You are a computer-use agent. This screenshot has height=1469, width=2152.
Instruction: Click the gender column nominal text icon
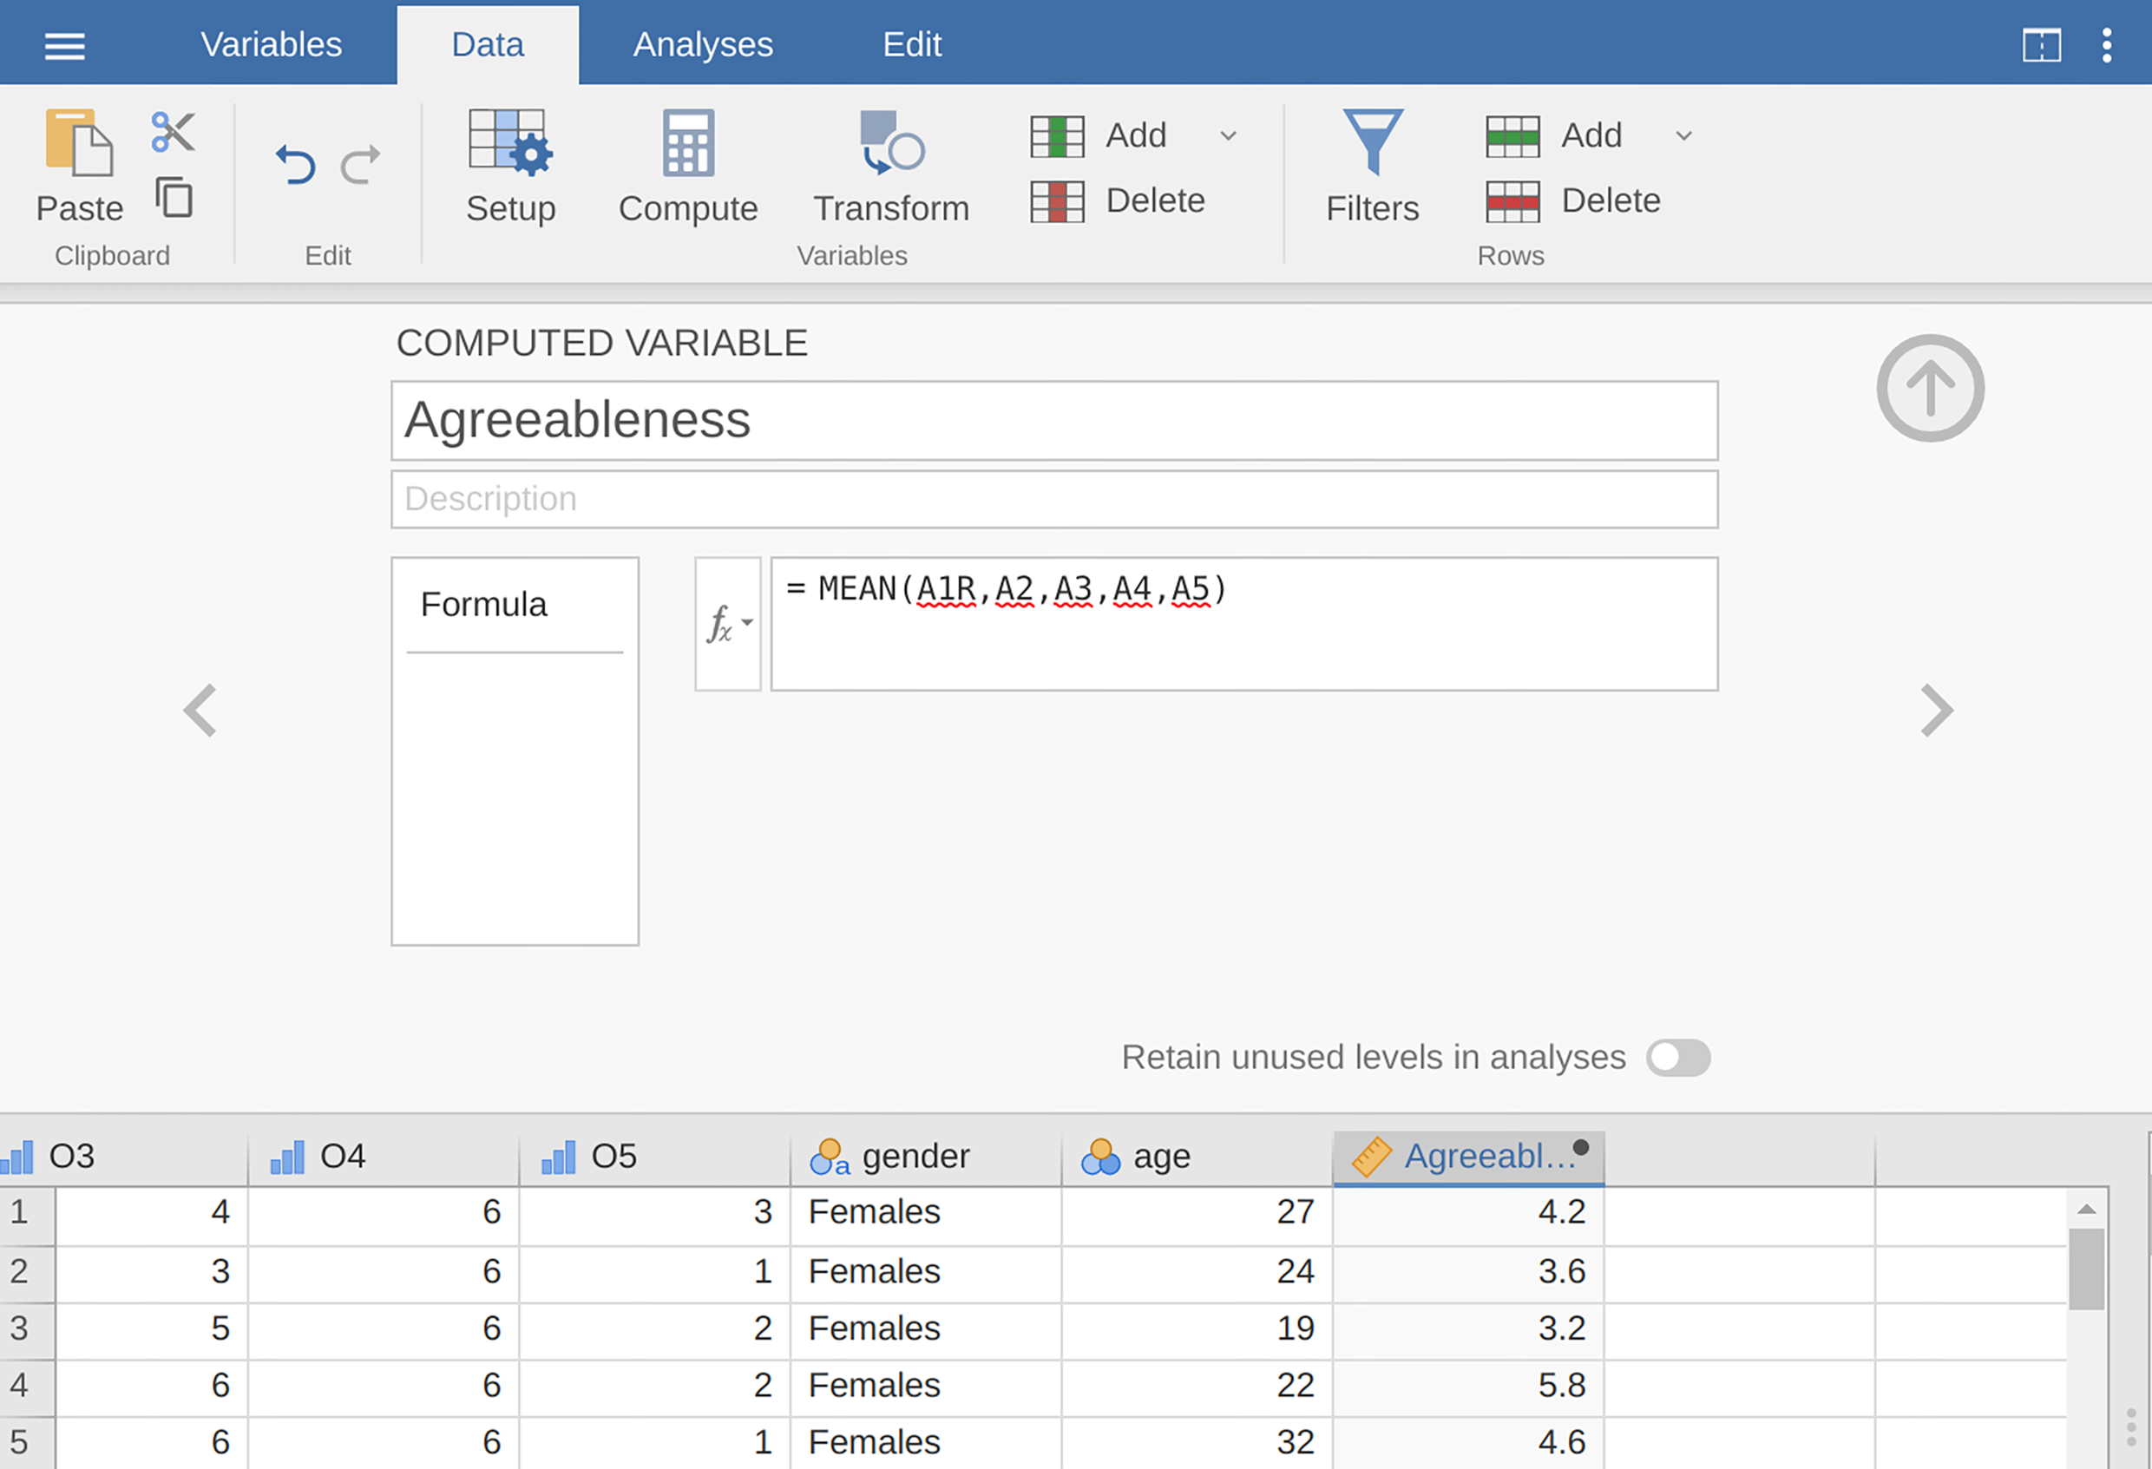[x=830, y=1157]
